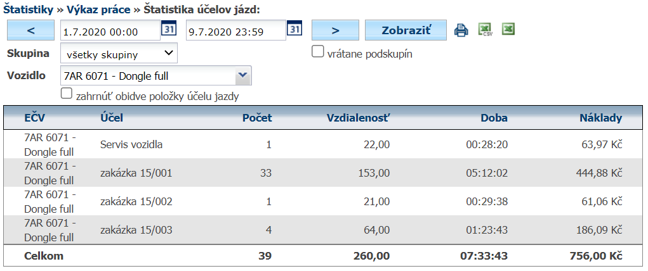Open the start date calendar picker
Viewport: 648px width, 271px height.
click(168, 30)
